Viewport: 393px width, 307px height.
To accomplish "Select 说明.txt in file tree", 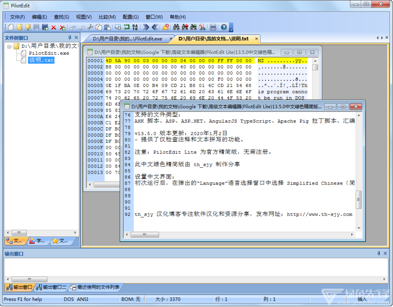I will 41,60.
